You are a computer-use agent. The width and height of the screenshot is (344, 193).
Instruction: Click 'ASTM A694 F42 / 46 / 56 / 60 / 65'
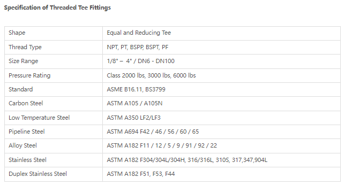click(x=153, y=132)
